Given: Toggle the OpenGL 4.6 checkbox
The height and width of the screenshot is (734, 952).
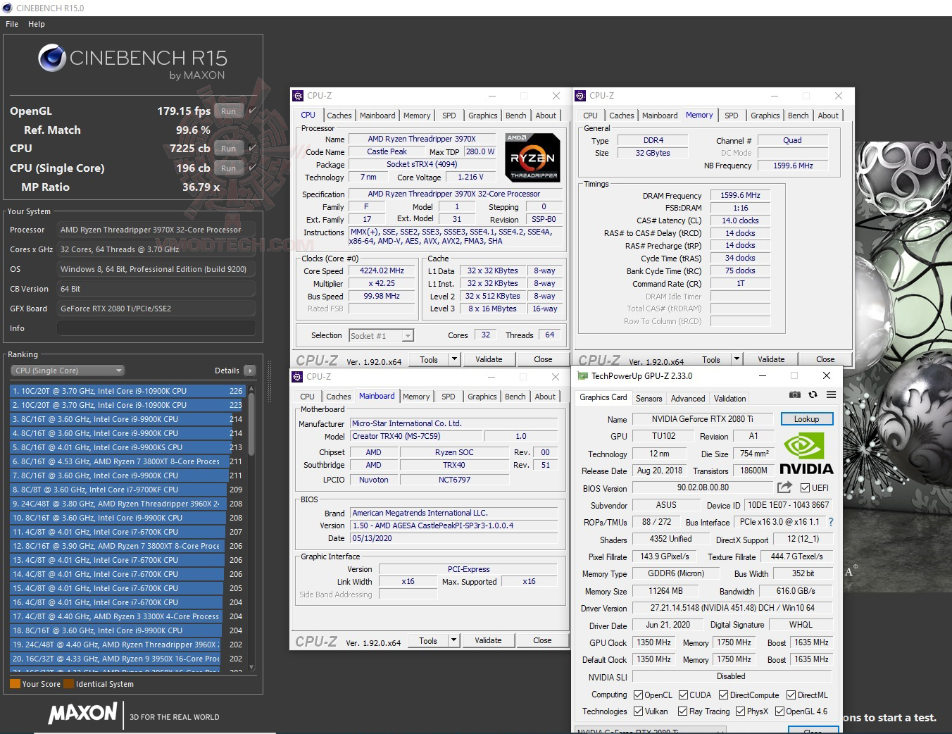Looking at the screenshot, I should coord(779,711).
